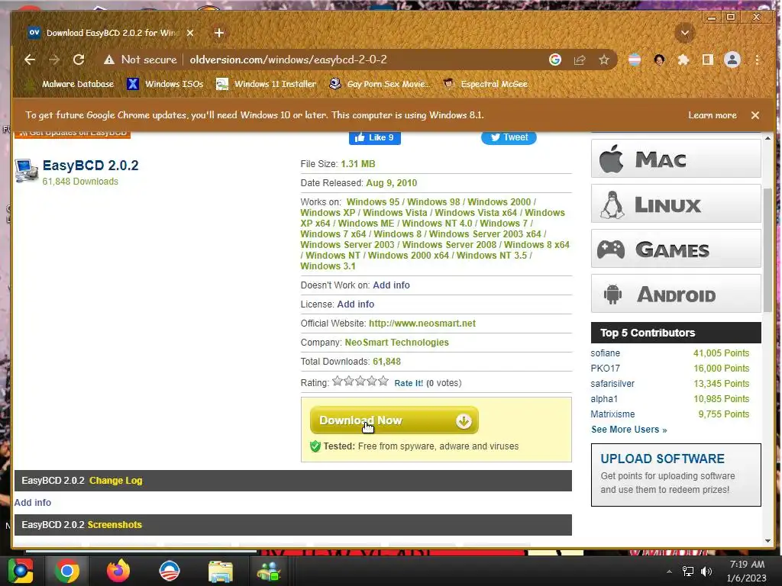The width and height of the screenshot is (782, 586).
Task: Open NeoSmart Technologies company link
Action: coord(397,343)
